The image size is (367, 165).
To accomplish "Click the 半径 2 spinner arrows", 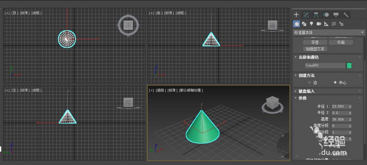I will tap(350, 113).
